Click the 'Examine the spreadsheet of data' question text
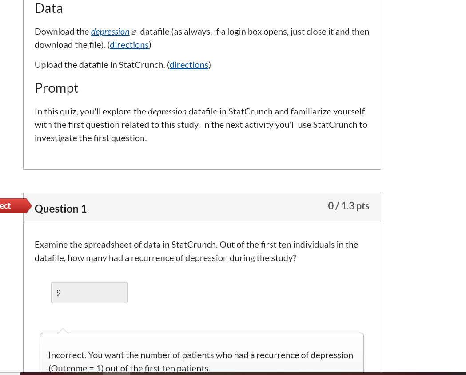The height and width of the screenshot is (375, 466). tap(196, 251)
